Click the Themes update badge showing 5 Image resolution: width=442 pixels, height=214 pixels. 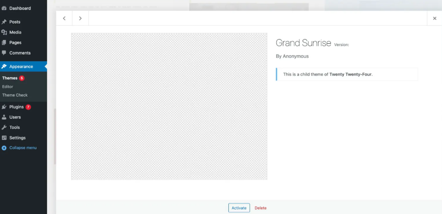click(22, 78)
